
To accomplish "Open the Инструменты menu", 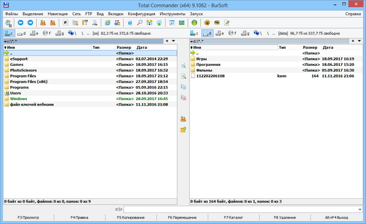I will point(173,14).
